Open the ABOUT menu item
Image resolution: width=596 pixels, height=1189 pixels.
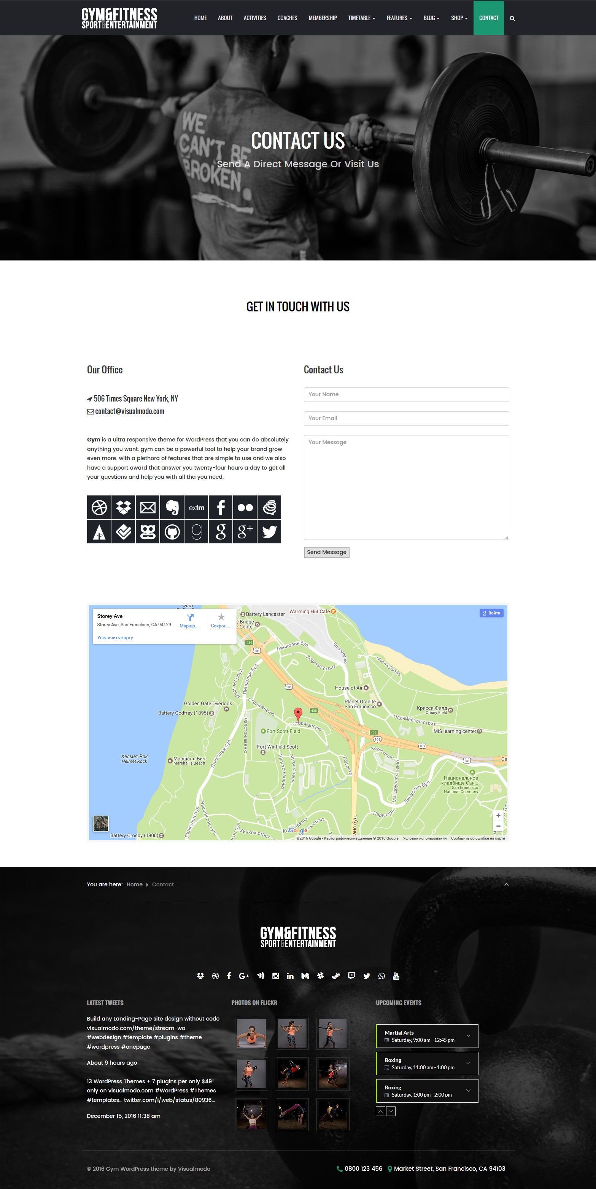tap(225, 18)
